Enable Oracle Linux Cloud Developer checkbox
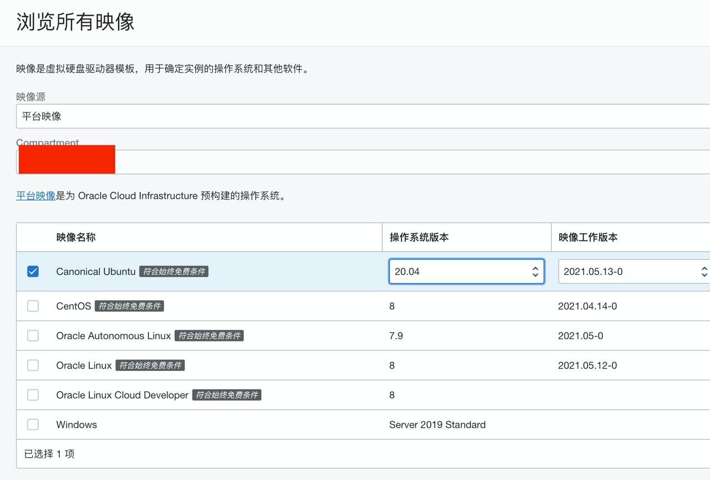This screenshot has width=710, height=480. coord(33,395)
